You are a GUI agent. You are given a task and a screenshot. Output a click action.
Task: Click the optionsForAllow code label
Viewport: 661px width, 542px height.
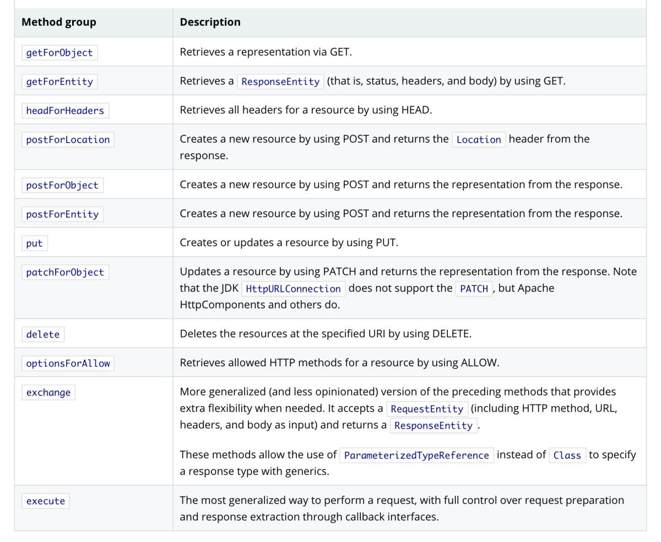pyautogui.click(x=68, y=364)
